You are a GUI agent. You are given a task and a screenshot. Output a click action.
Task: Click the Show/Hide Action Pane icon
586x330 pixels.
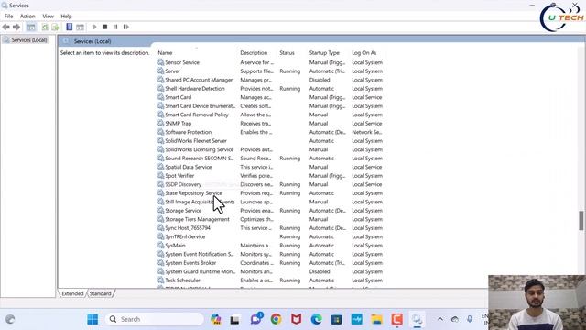80,27
